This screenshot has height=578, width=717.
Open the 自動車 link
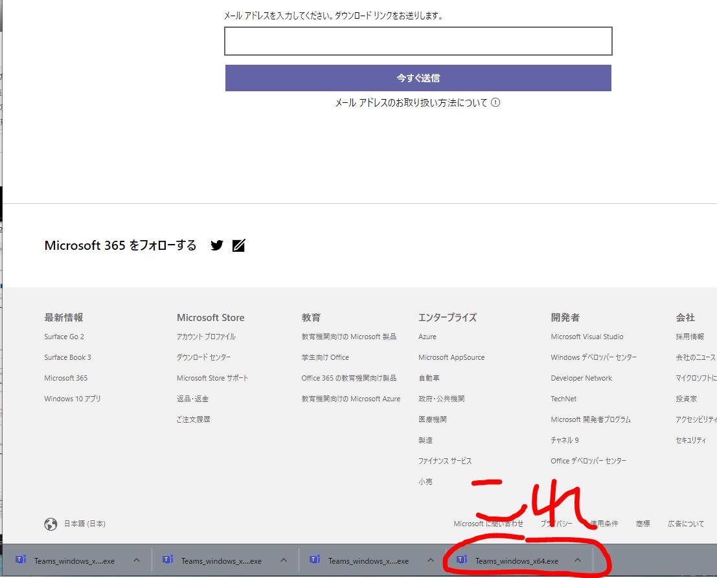[x=429, y=378]
